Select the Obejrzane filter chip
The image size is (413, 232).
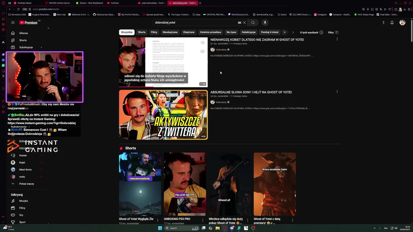coord(189,32)
